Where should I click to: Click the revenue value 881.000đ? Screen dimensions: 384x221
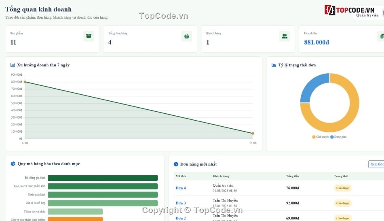tap(316, 42)
